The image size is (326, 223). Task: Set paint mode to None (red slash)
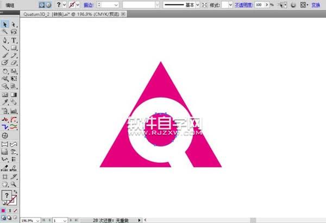tap(15, 211)
